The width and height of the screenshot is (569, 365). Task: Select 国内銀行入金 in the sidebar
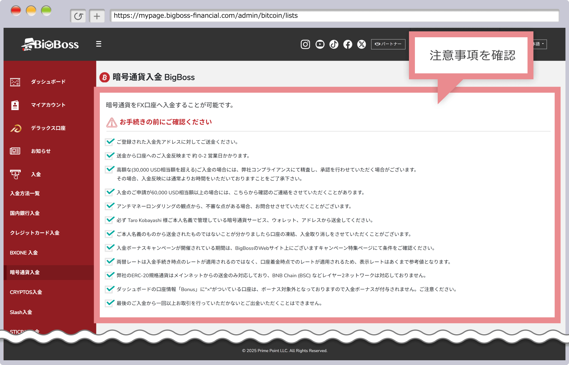click(25, 213)
